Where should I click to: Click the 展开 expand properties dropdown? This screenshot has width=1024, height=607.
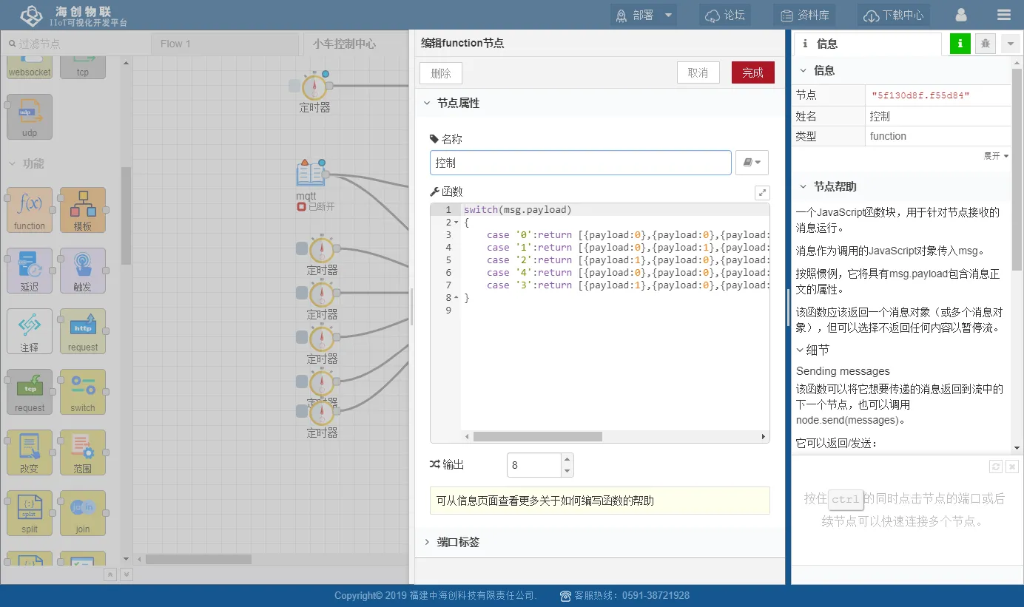pyautogui.click(x=996, y=156)
